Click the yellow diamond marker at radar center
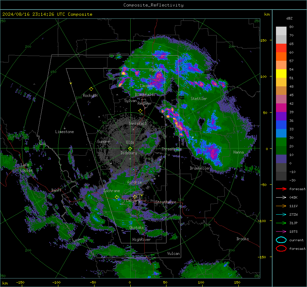307x287 pixels. (130, 149)
